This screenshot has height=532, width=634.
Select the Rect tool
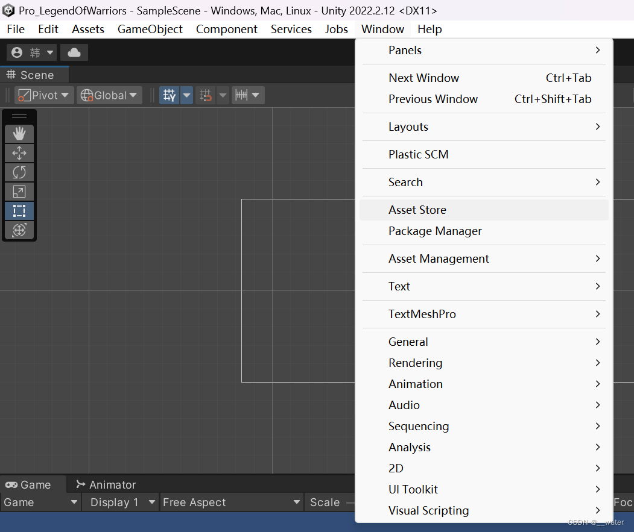point(19,211)
